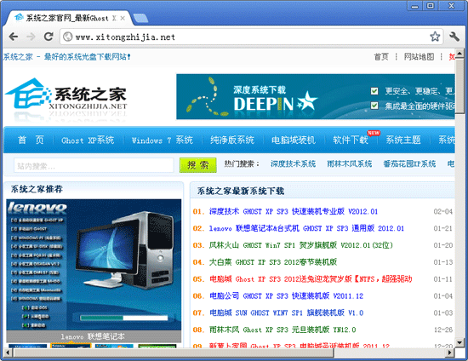The image size is (468, 361).
Task: Open hot search link 深度技术系统
Action: [293, 163]
